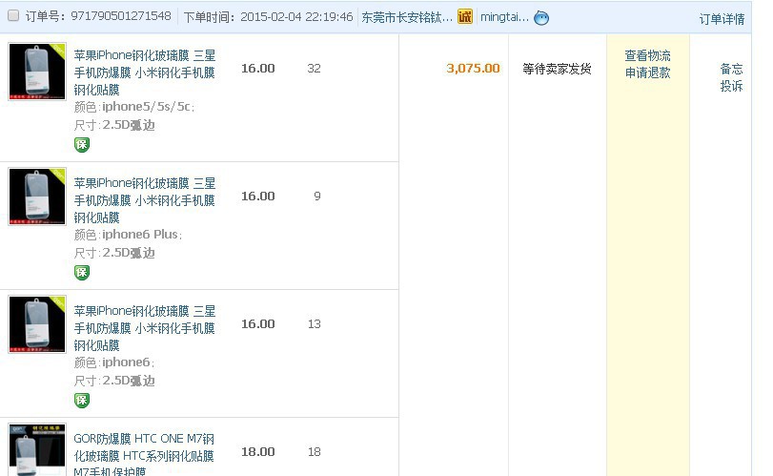
Task: Click order number 971790501271548 text
Action: tap(121, 16)
